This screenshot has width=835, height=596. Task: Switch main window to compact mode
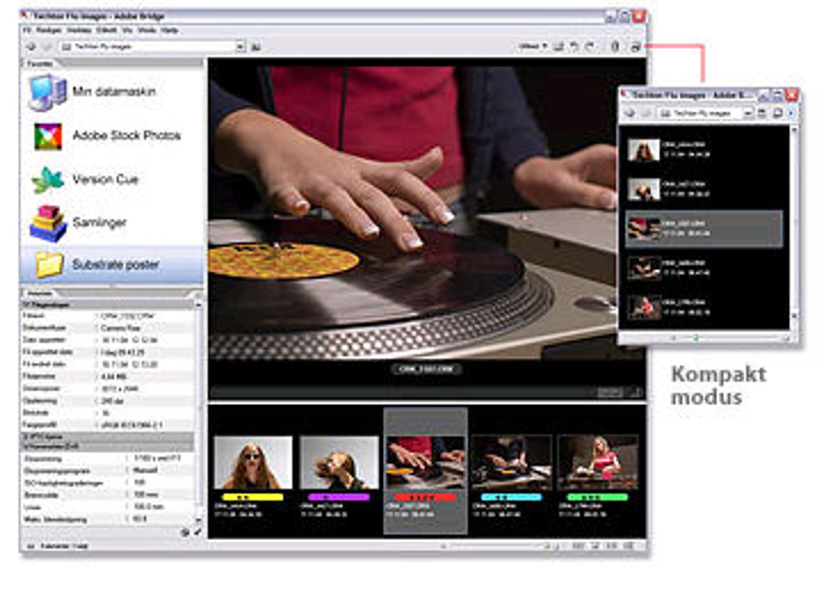pyautogui.click(x=635, y=47)
